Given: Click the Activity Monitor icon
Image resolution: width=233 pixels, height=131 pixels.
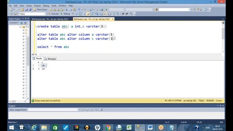Looking at the screenshot, I should [x=102, y=10].
